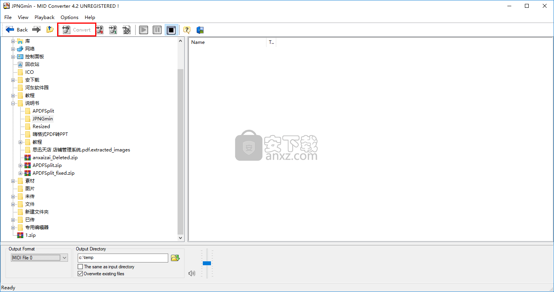Expand the APDFSplit_fixed.zip archive node
The height and width of the screenshot is (292, 554).
[x=21, y=173]
